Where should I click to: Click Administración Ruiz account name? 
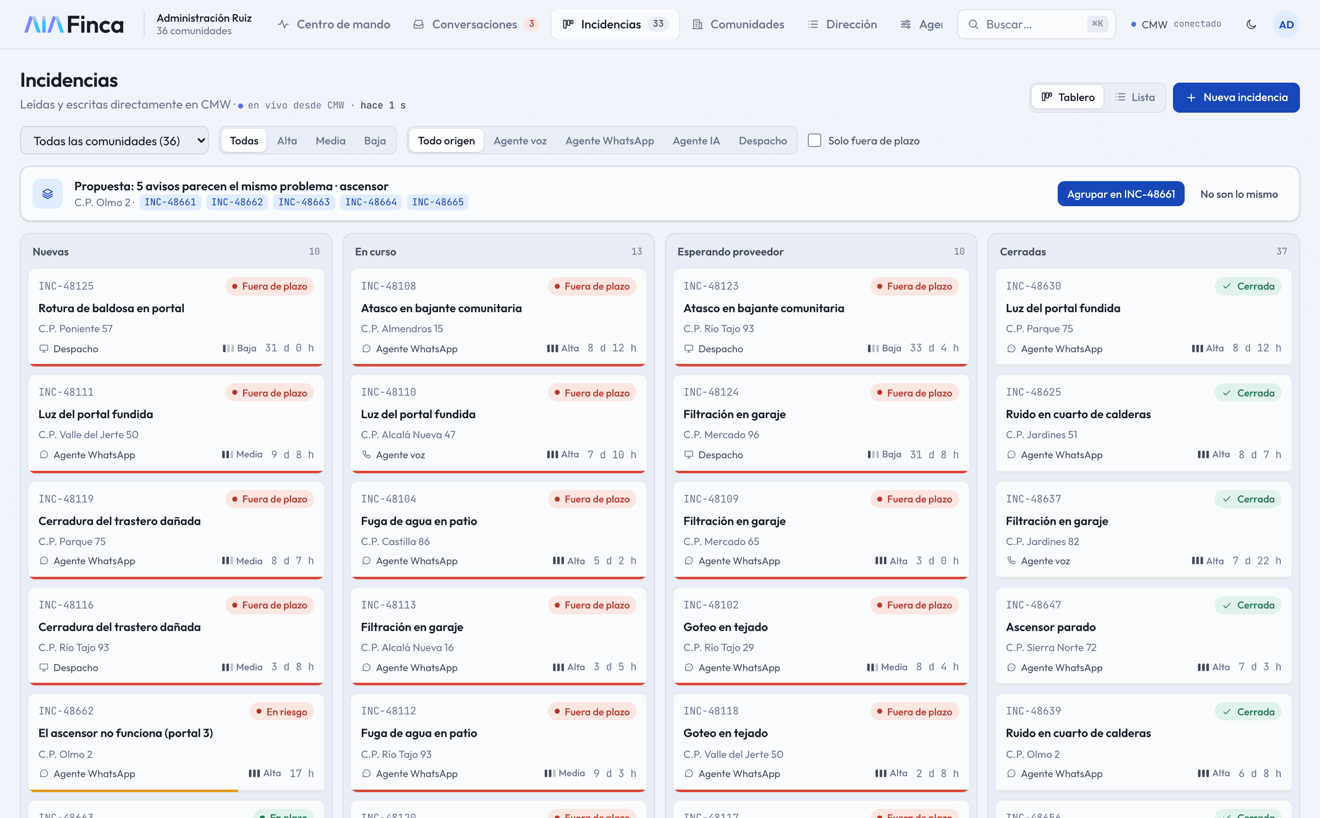pos(204,18)
